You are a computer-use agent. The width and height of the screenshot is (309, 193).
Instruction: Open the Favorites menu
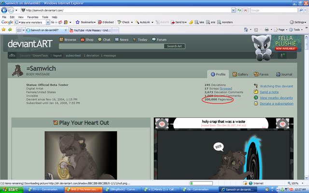coord(33,17)
